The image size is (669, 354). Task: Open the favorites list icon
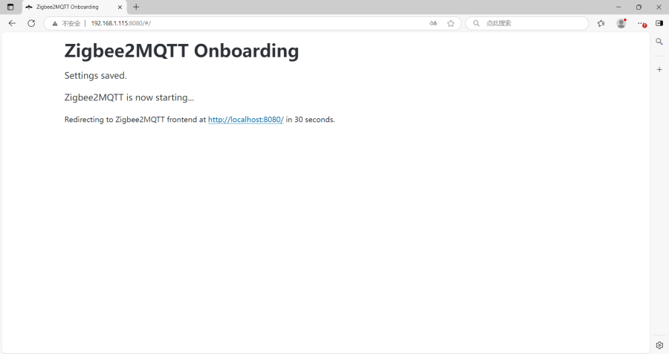point(601,24)
